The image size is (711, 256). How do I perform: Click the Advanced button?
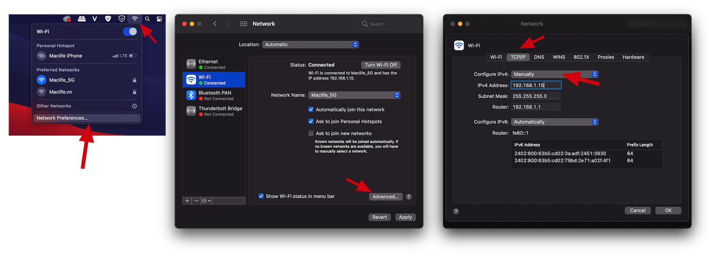click(x=385, y=197)
